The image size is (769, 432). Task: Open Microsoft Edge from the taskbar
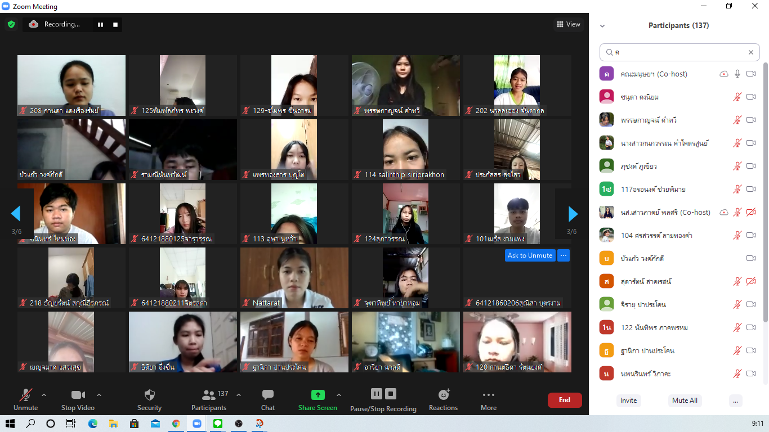point(92,424)
